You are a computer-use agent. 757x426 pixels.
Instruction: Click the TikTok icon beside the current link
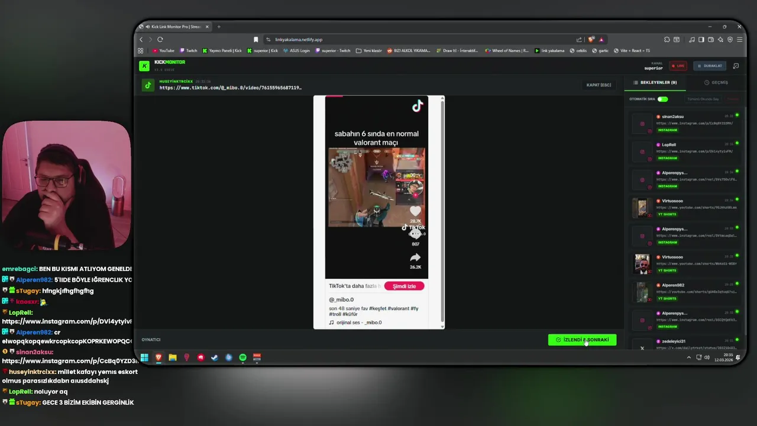148,85
